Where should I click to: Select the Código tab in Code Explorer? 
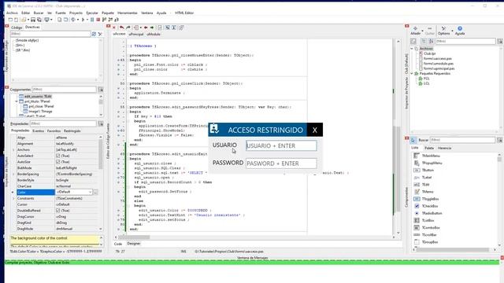pos(17,28)
